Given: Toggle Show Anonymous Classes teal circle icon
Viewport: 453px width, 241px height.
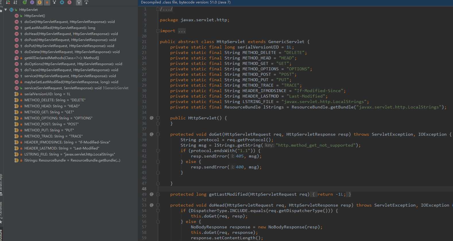Looking at the screenshot, I should [62, 2].
